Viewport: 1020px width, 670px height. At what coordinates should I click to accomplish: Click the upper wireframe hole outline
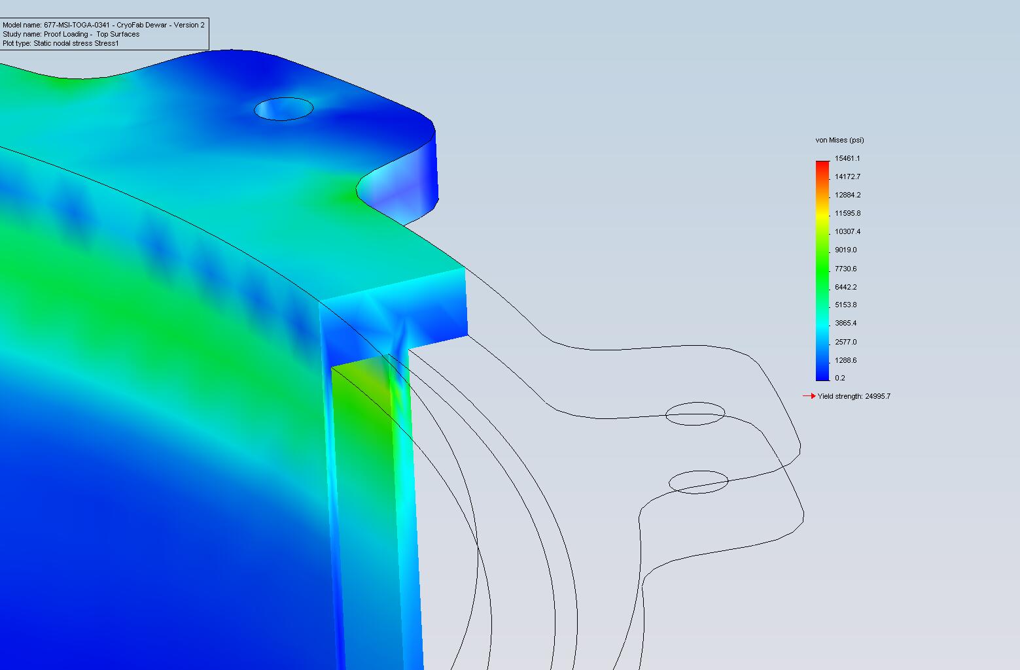[x=695, y=414]
